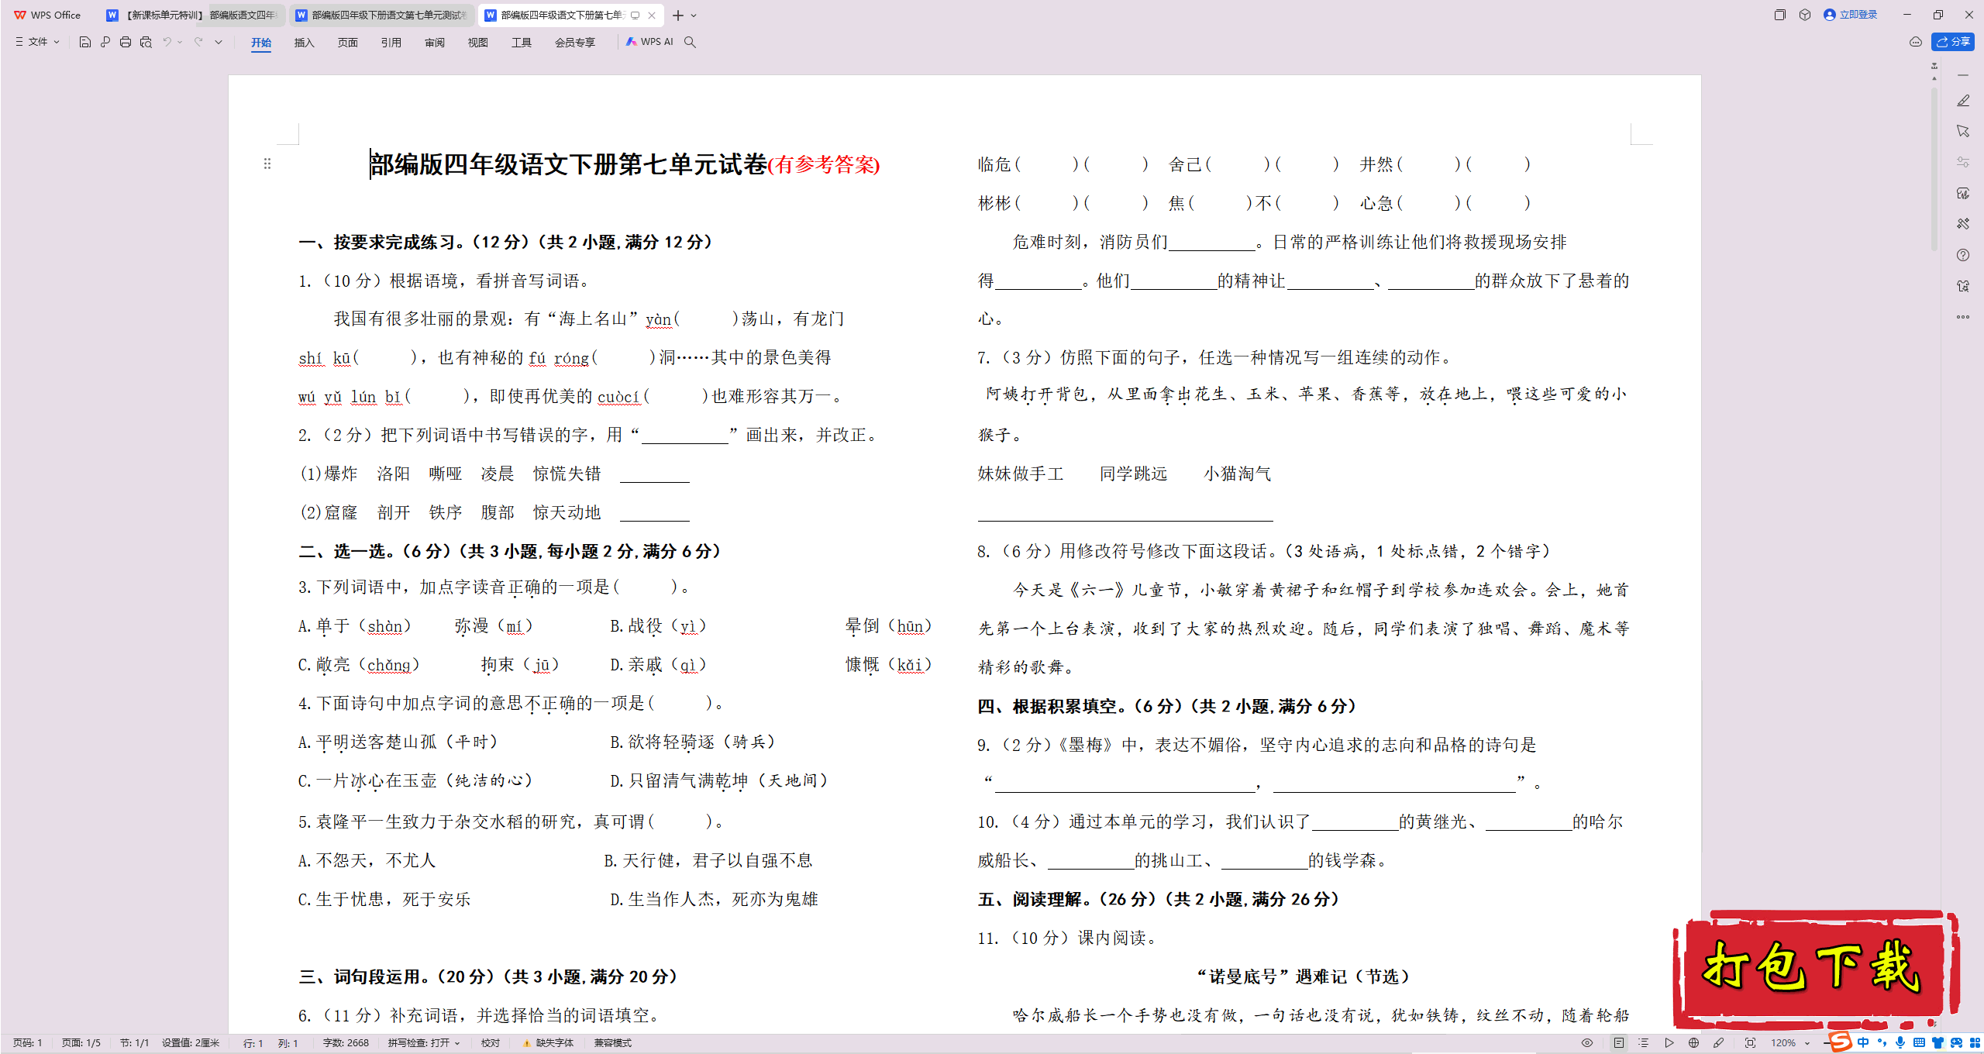Switch to 引用 ribbon tab
This screenshot has height=1054, width=1984.
pos(391,43)
